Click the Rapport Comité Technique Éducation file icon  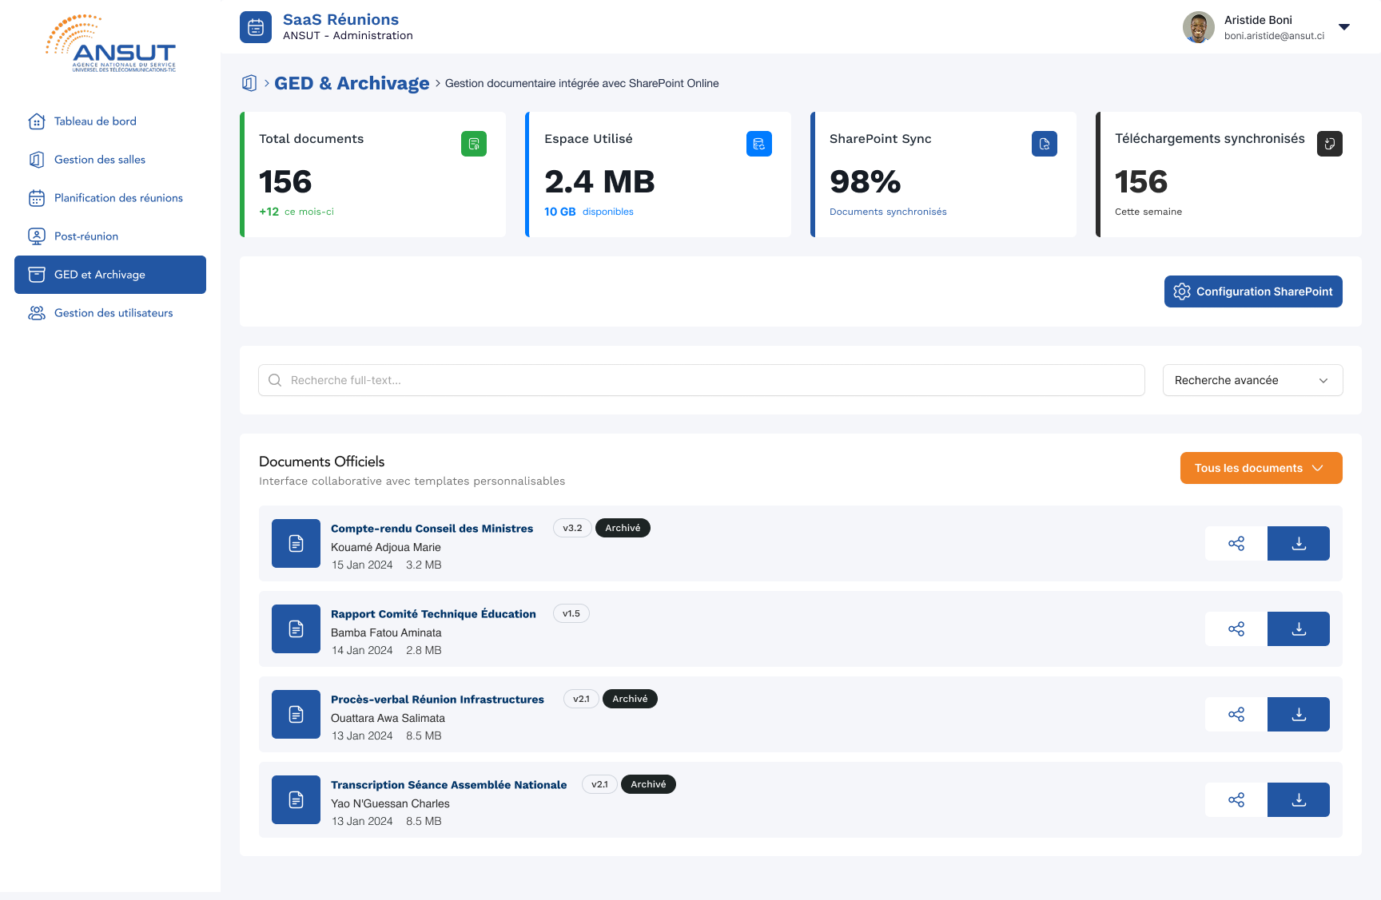coord(296,629)
